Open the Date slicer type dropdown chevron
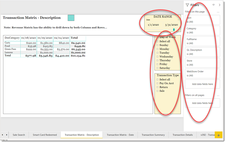Screen dimensions: 226x143 coord(178,20)
